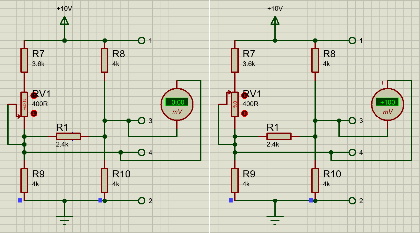The width and height of the screenshot is (420, 233).
Task: Select the RV1 potentiometer body showing 100%
Action: click(24, 105)
